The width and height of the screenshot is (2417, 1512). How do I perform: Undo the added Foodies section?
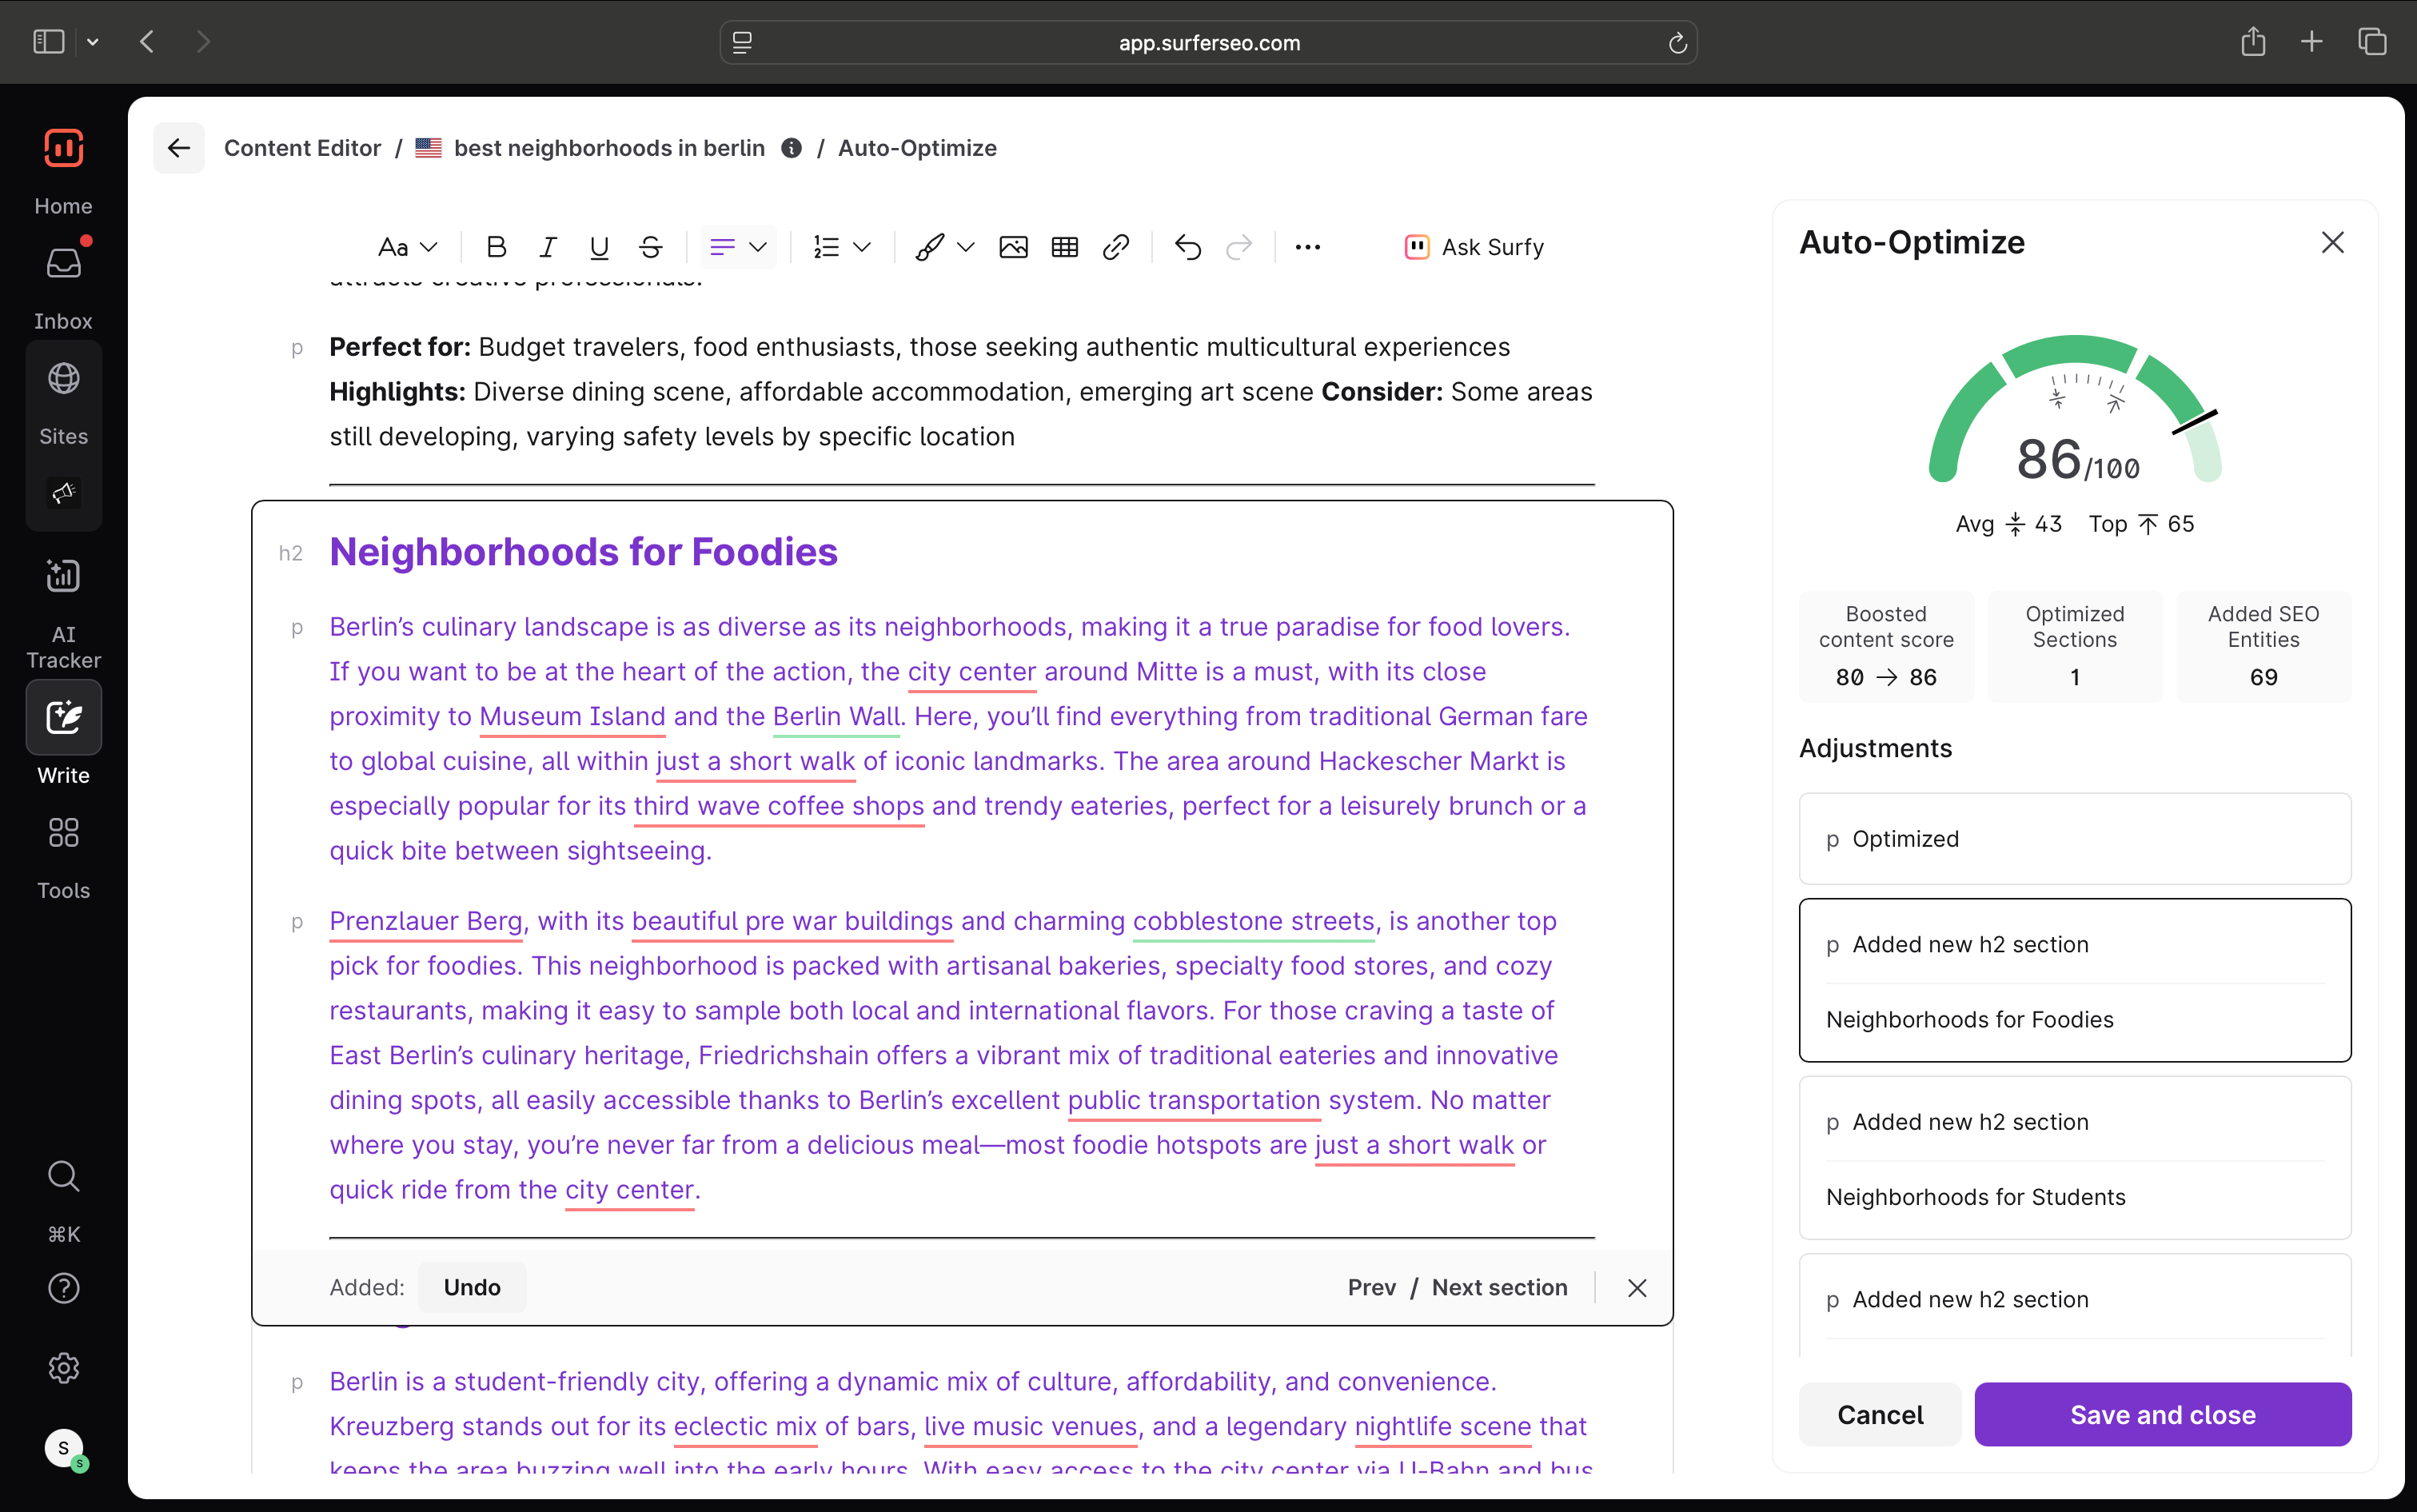coord(471,1287)
